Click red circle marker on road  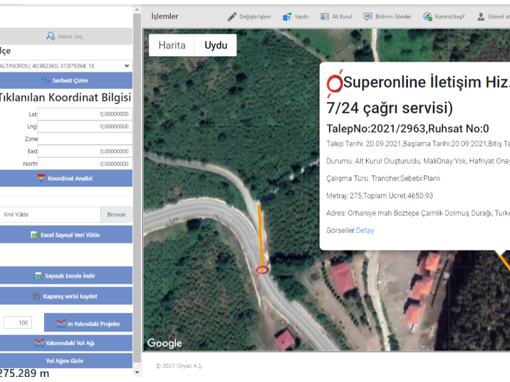pyautogui.click(x=261, y=270)
